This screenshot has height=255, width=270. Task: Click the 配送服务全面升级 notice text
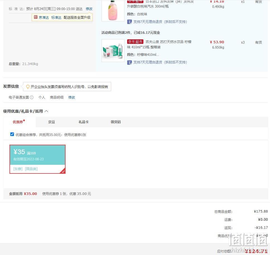(77, 17)
